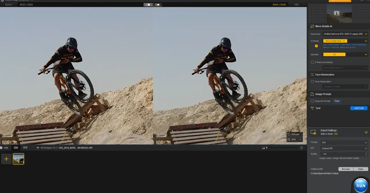370x193 pixels.
Task: Select the DSC_0018 image thumbnail
Action: [x=18, y=159]
